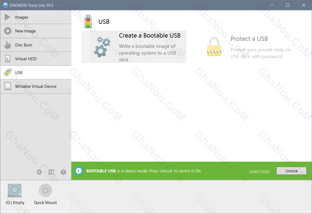The image size is (312, 214).
Task: Switch to the Images tab
Action: pos(36,17)
